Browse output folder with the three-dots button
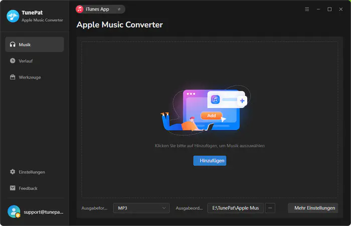The width and height of the screenshot is (351, 226). click(270, 208)
